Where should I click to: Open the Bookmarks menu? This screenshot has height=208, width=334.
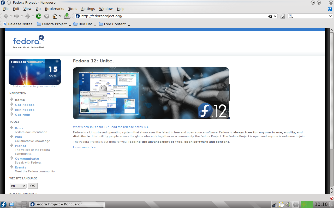55,9
